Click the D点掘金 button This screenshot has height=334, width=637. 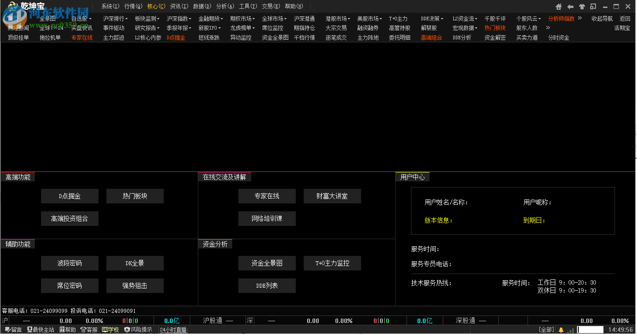(69, 196)
